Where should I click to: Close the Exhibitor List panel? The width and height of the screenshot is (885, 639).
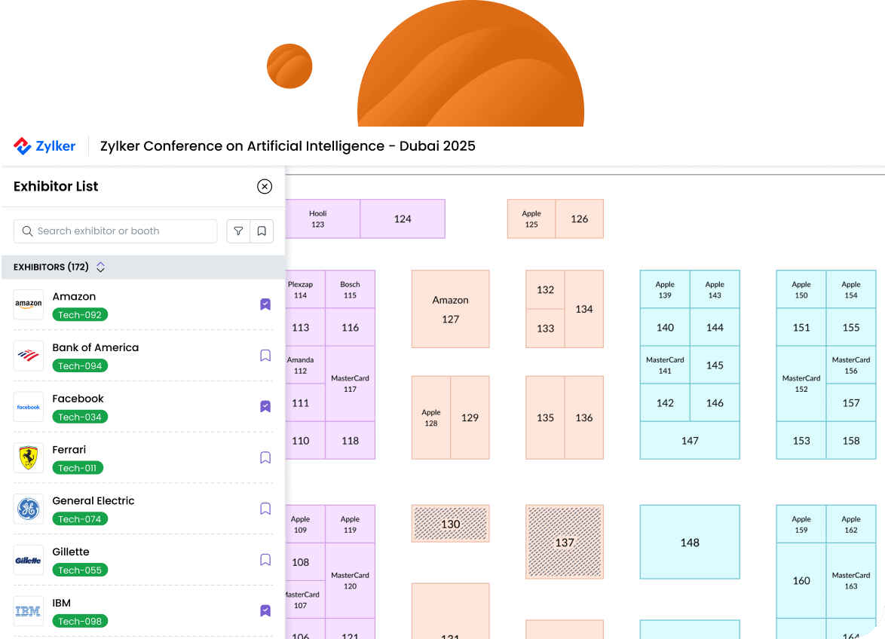[264, 186]
